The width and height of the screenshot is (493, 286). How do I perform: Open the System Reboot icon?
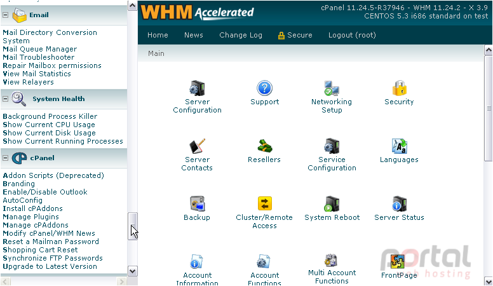332,204
